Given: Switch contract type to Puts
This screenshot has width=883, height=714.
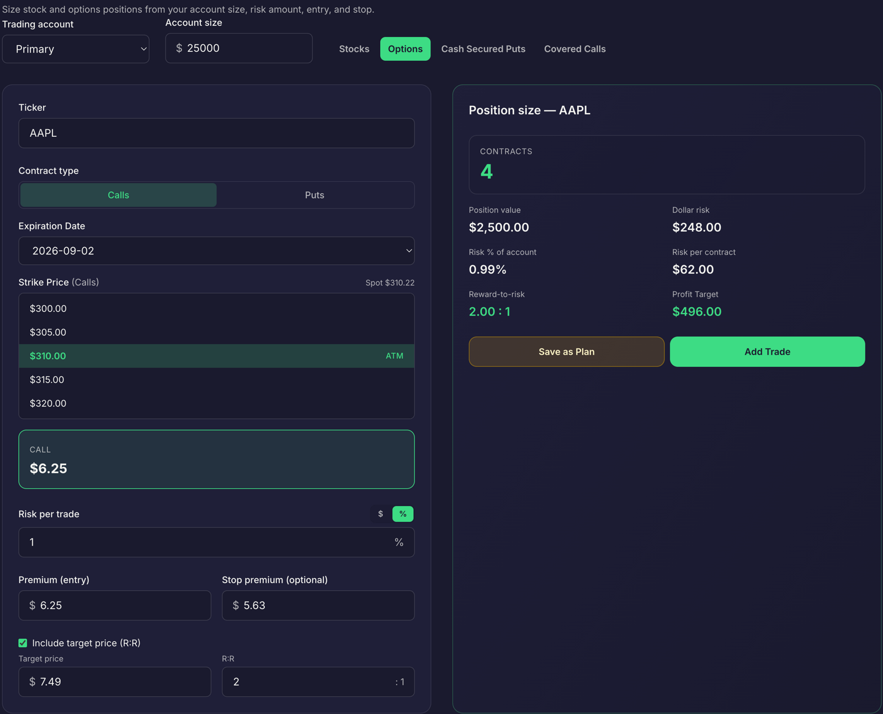Looking at the screenshot, I should pyautogui.click(x=315, y=195).
